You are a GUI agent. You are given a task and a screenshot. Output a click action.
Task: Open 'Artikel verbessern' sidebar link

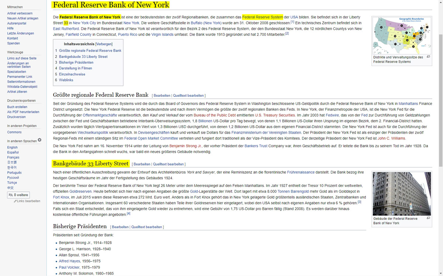pos(20,13)
